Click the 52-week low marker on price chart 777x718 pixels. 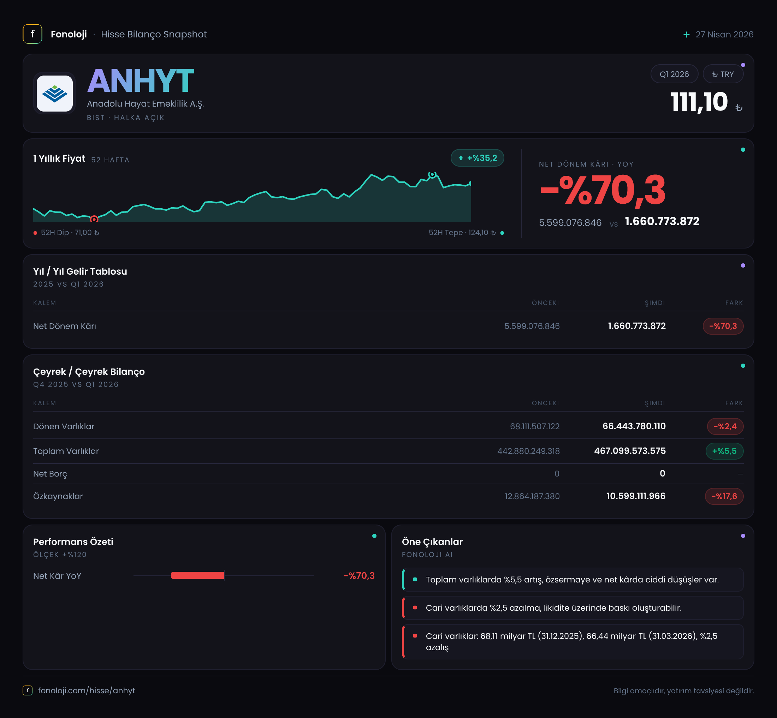point(94,219)
